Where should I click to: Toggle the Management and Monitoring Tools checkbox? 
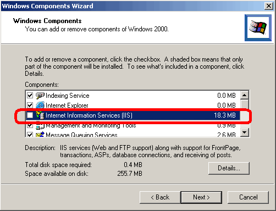coord(30,126)
